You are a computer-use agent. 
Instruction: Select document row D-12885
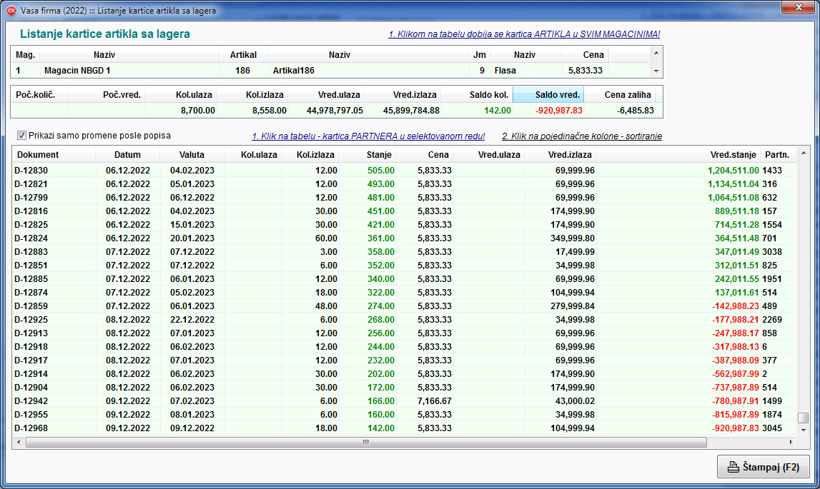coord(404,279)
